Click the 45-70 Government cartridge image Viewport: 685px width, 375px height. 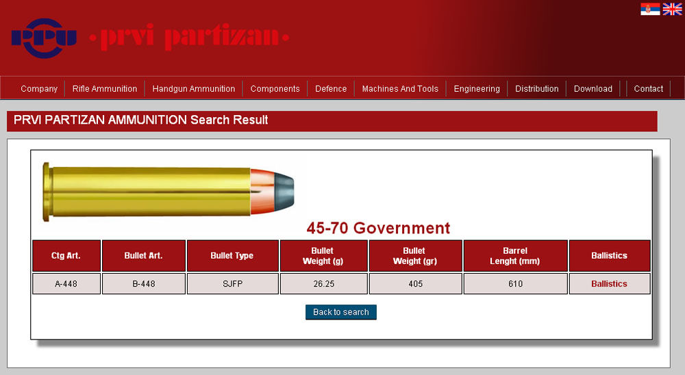click(x=169, y=190)
